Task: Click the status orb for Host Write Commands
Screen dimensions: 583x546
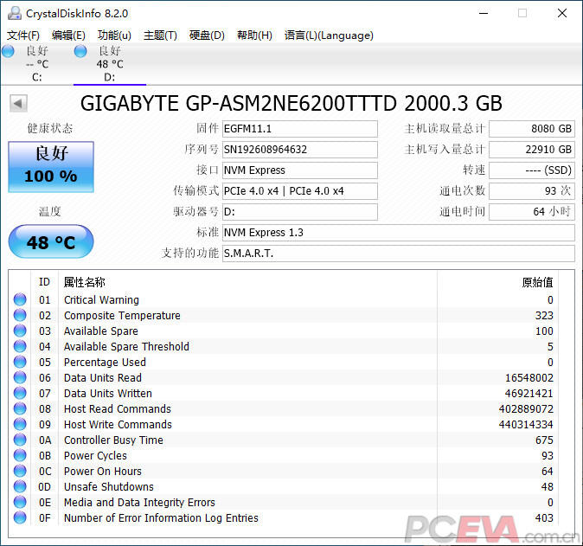Action: click(20, 424)
